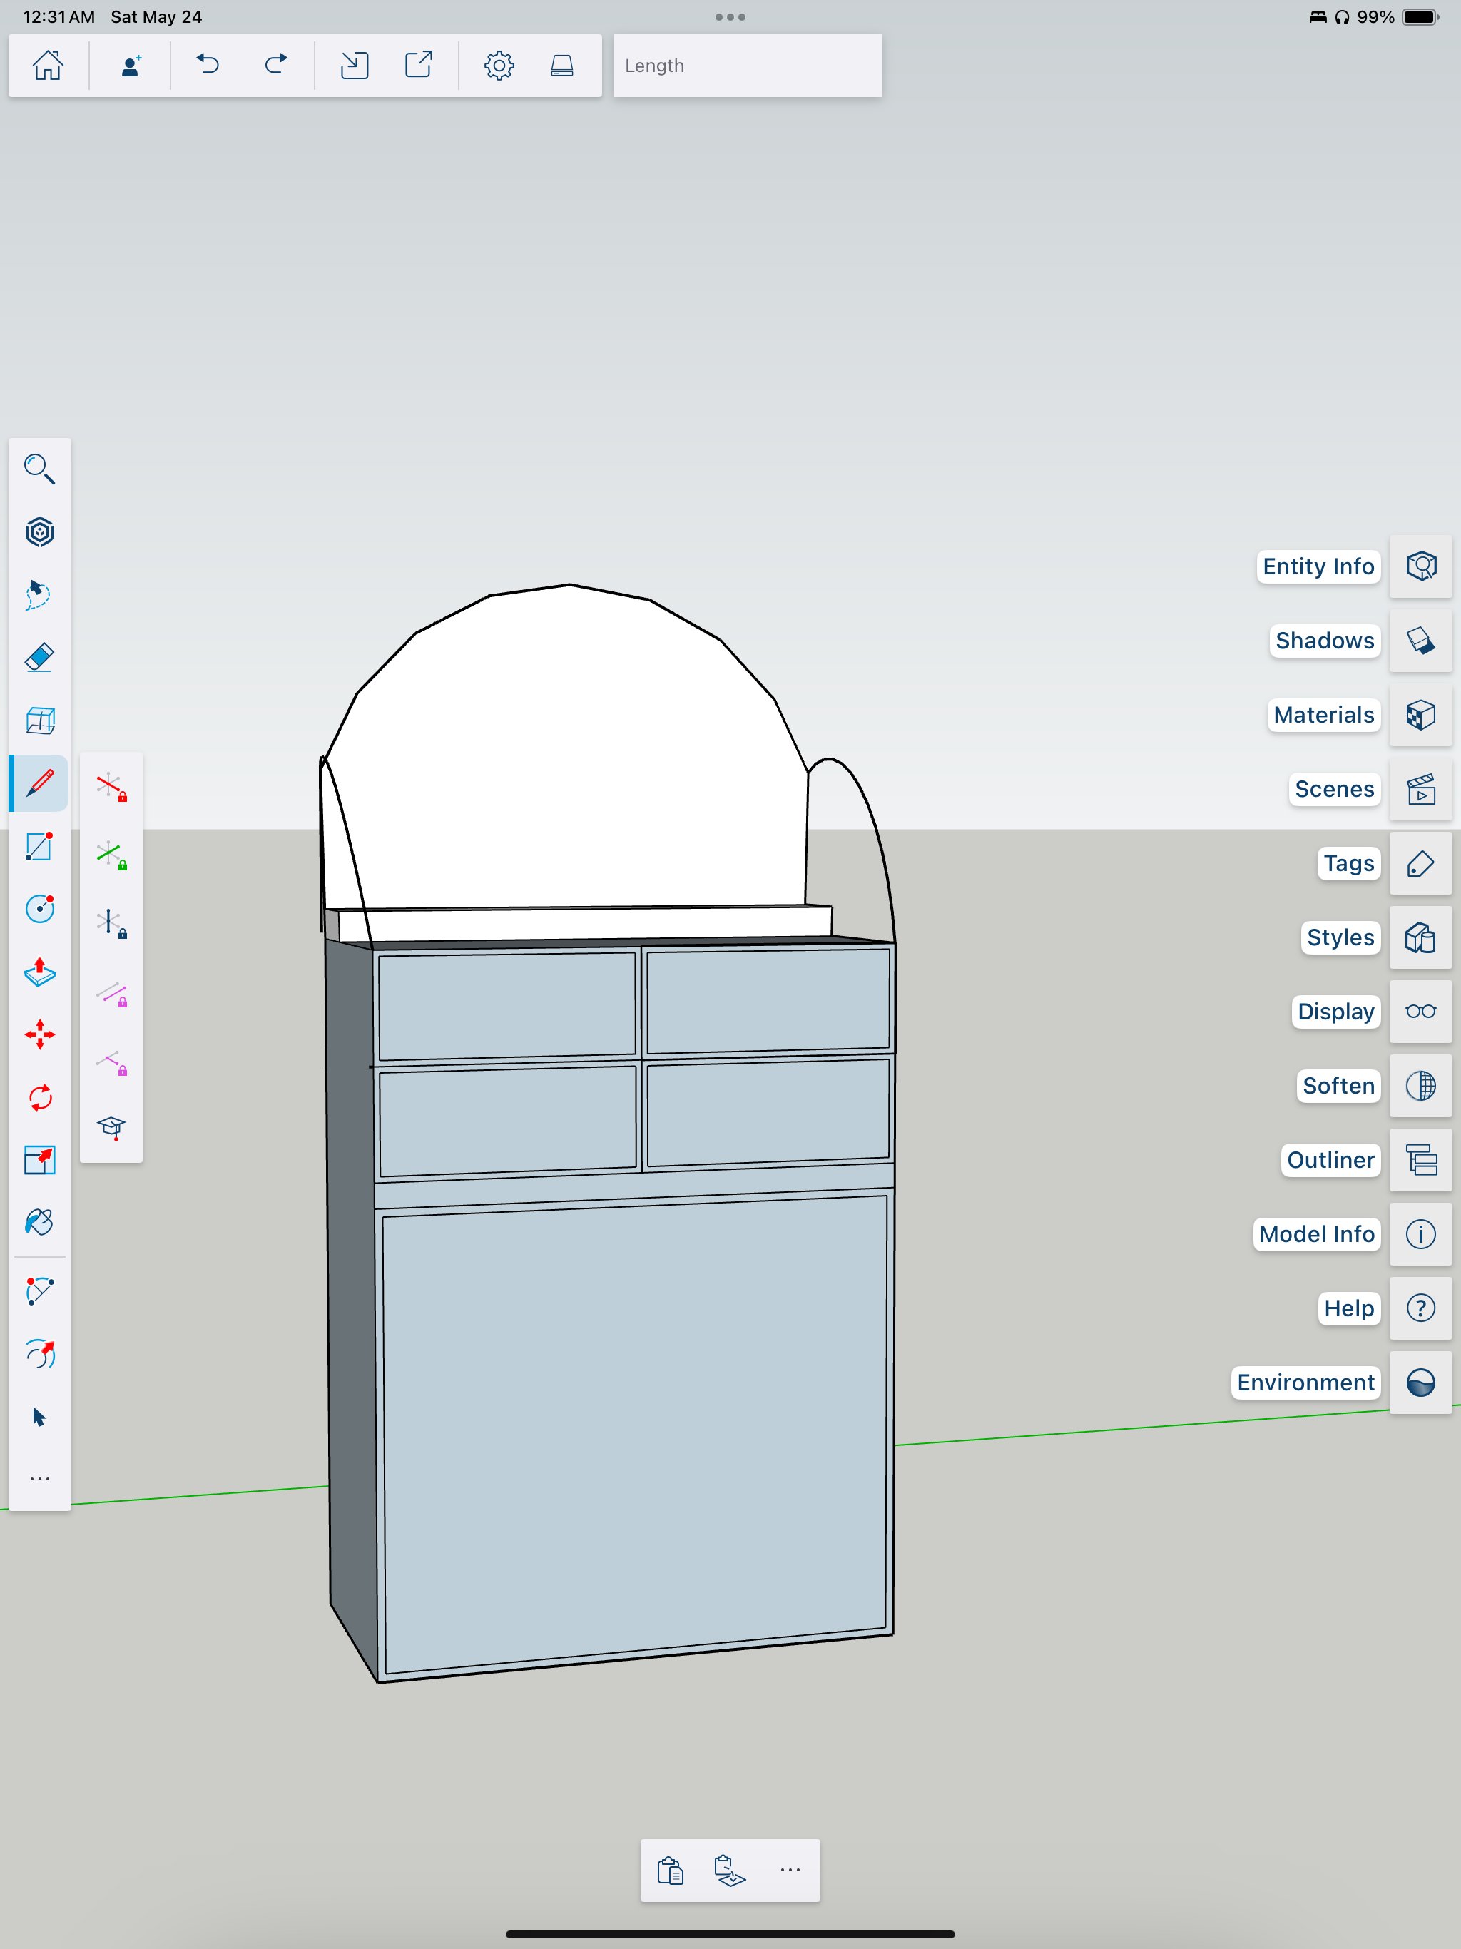Click the Undo button
The image size is (1461, 1949).
point(208,65)
